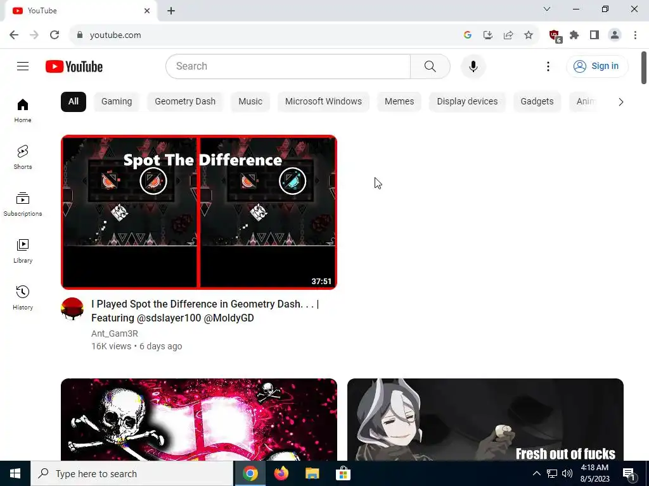Share this page icon in address bar
The image size is (649, 486).
coord(508,35)
